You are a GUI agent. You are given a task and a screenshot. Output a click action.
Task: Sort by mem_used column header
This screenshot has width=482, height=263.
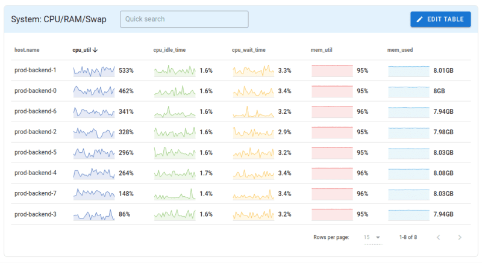(x=399, y=50)
